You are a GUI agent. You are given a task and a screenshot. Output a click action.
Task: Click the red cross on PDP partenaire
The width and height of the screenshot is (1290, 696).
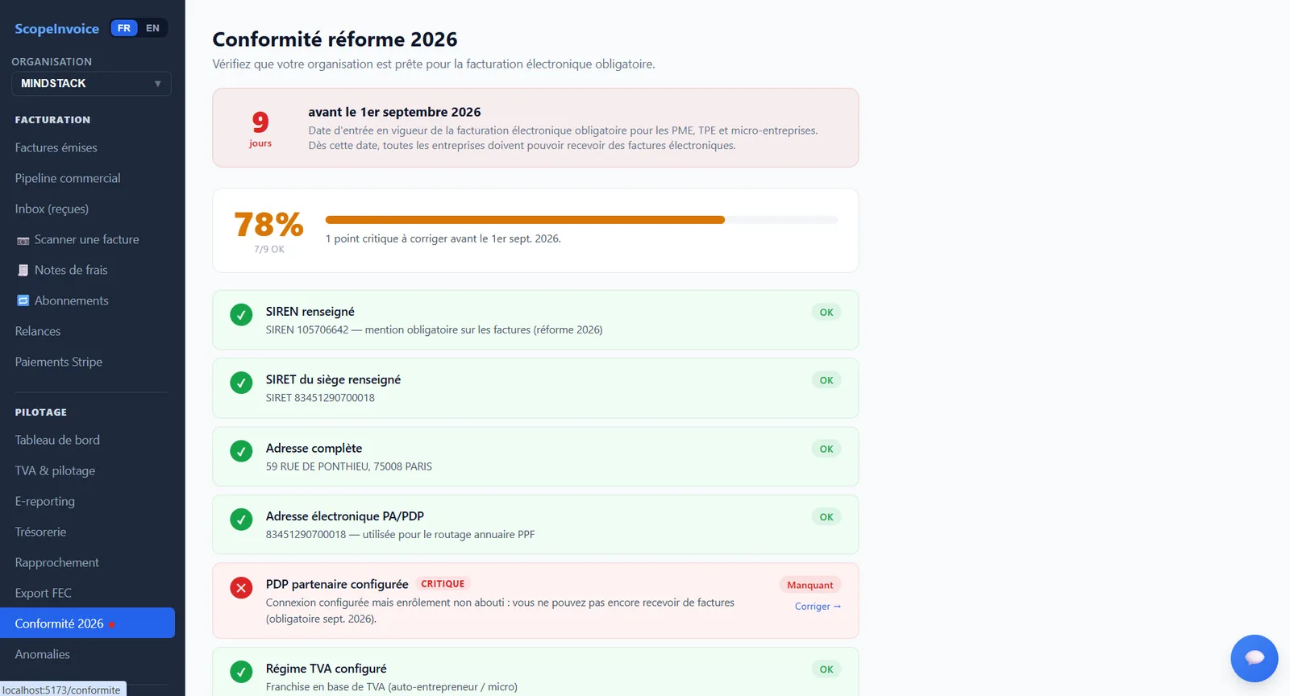click(241, 588)
